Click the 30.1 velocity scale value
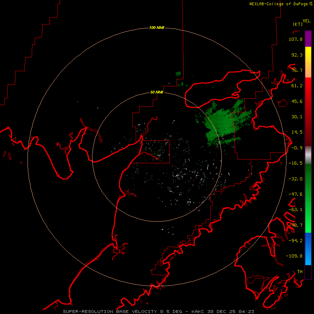The image size is (314, 314). coord(297,117)
